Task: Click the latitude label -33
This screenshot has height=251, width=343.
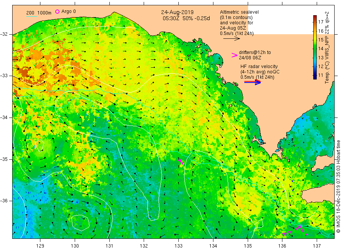Action: click(x=4, y=76)
